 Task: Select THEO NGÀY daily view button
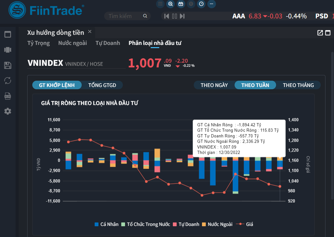[x=214, y=85]
